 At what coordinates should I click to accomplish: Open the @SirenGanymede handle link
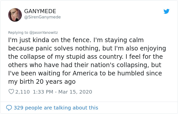42,17
